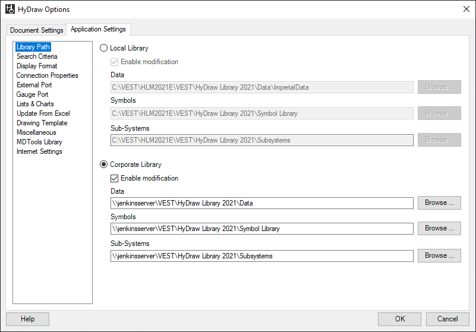Close the HyDraw Options dialog window
This screenshot has width=476, height=332.
coord(465,9)
